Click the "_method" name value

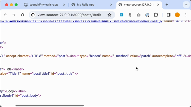(x=121, y=56)
